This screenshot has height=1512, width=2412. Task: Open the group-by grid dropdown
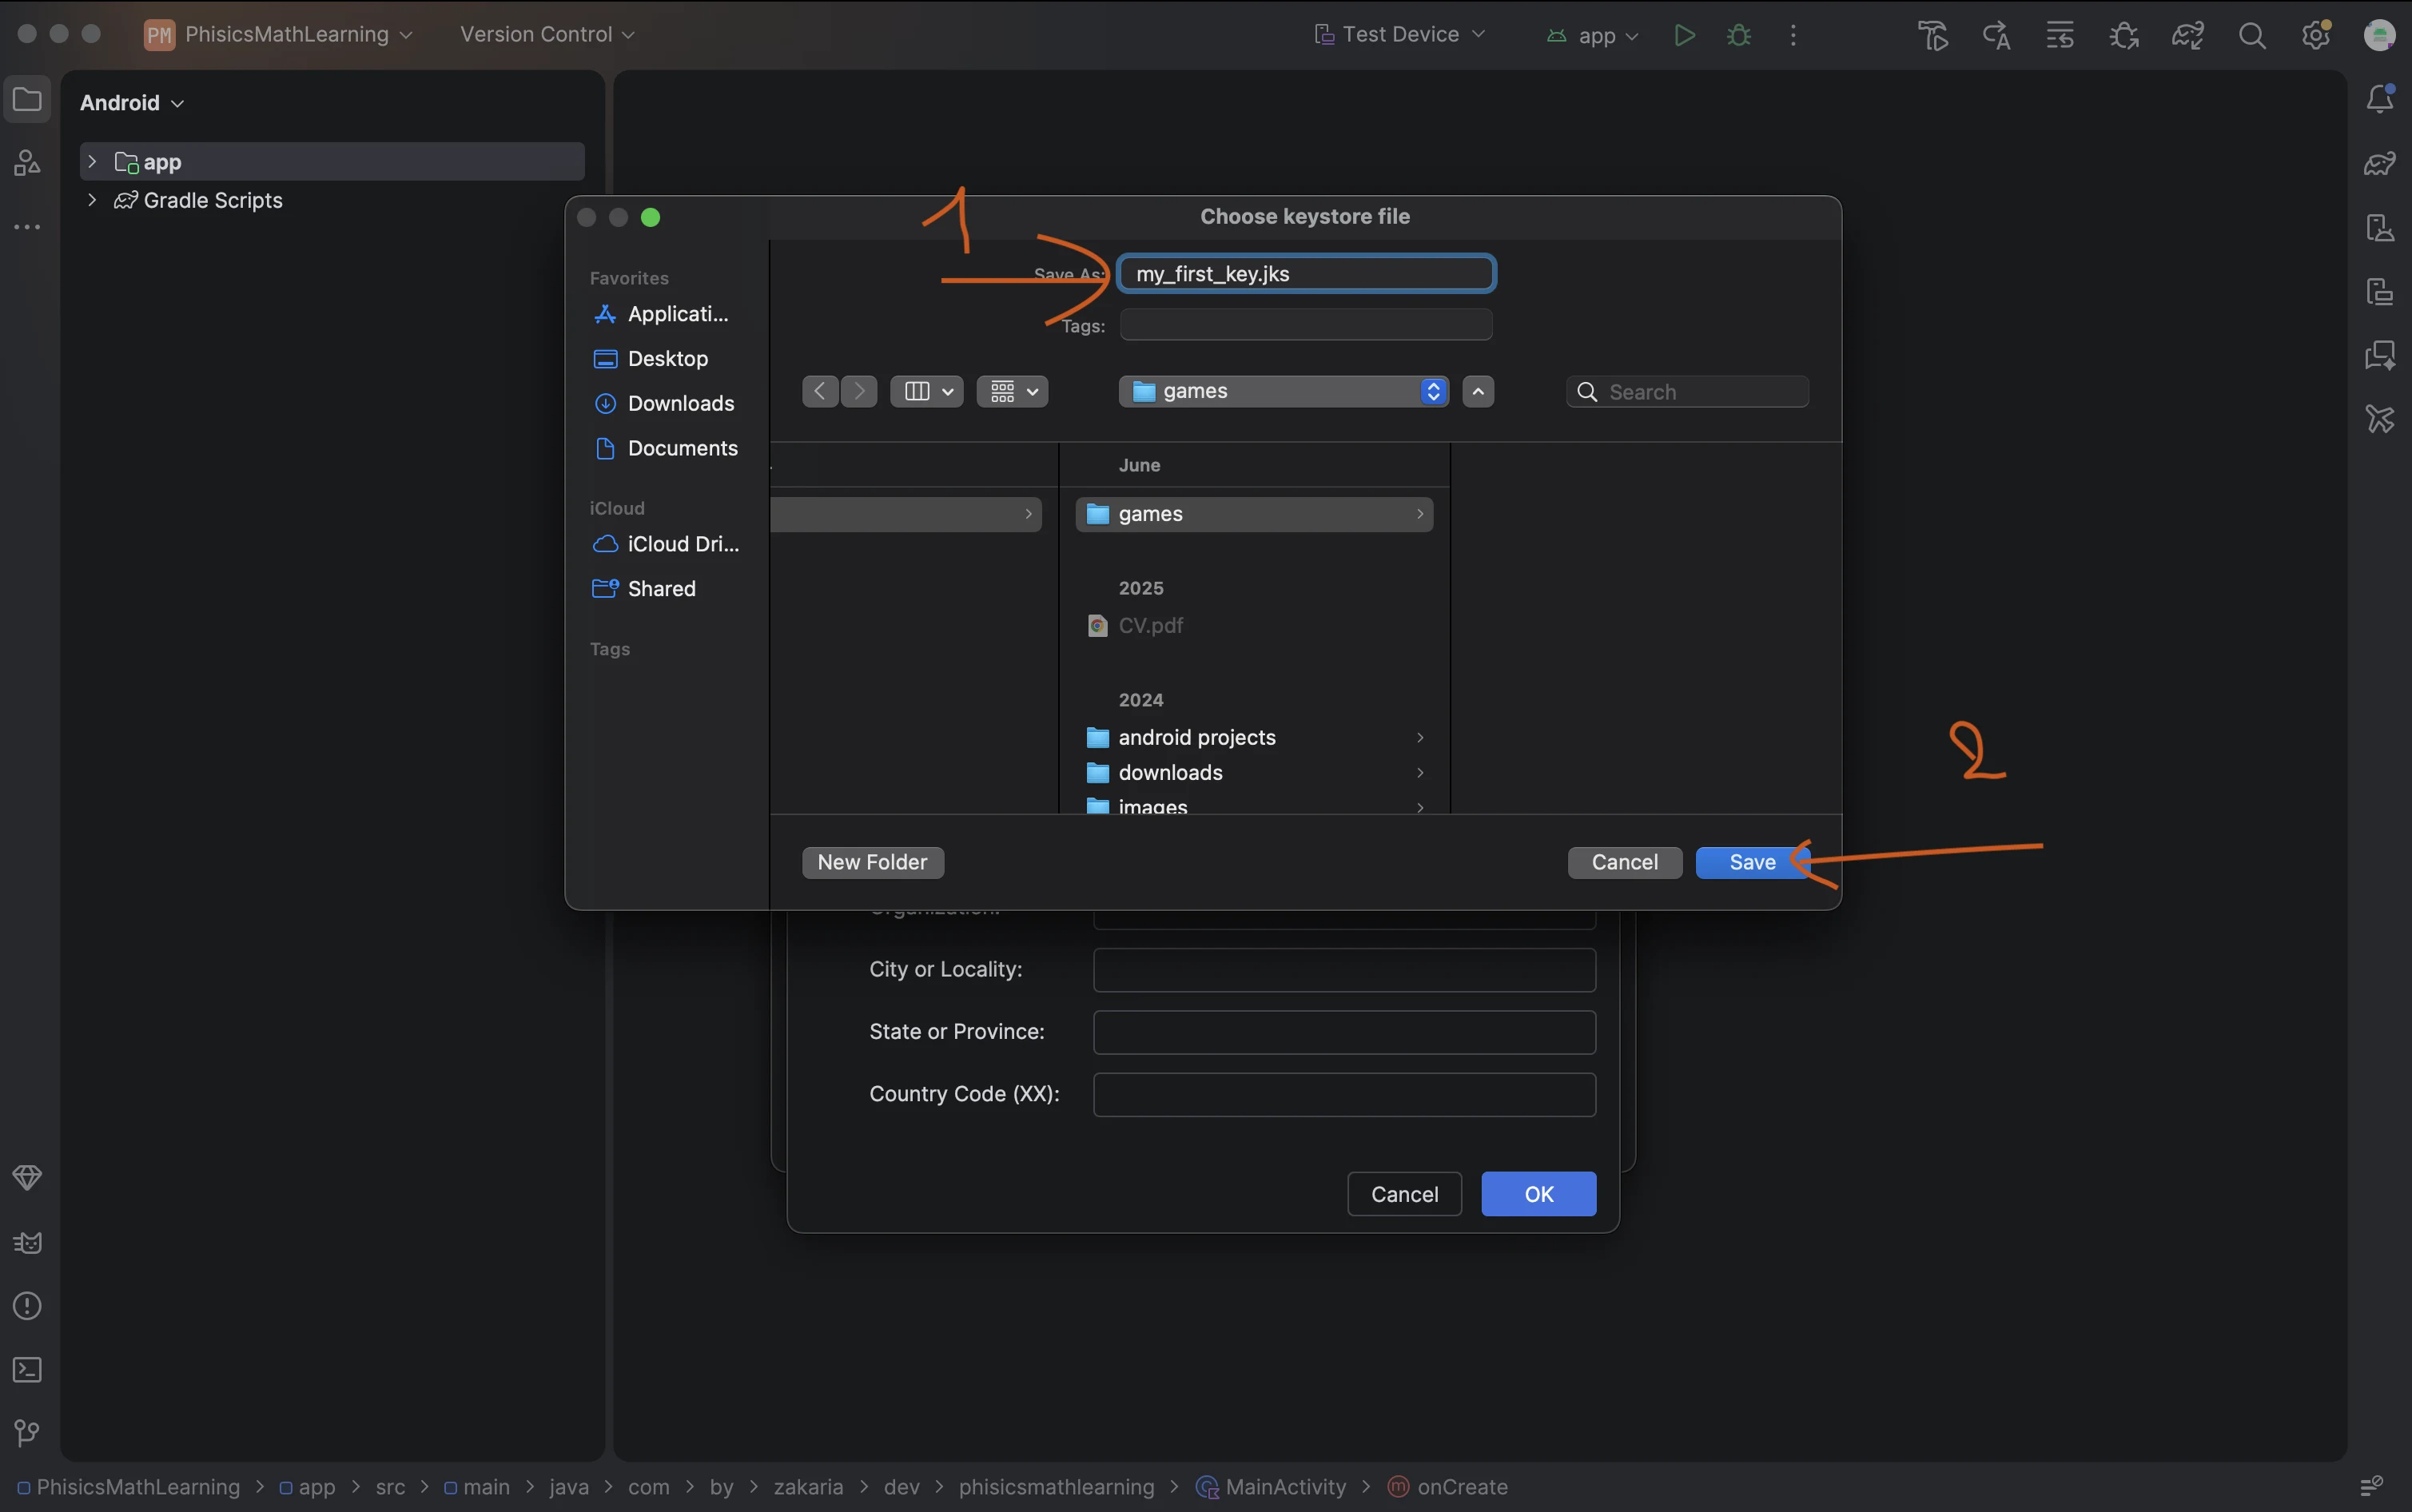point(1013,391)
